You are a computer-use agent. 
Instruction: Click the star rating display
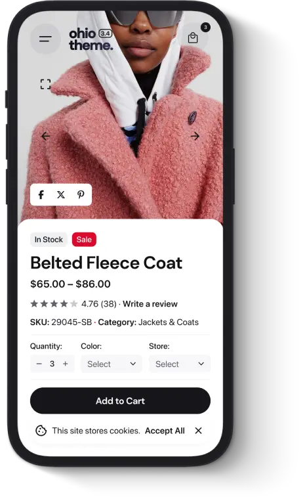[x=54, y=304]
